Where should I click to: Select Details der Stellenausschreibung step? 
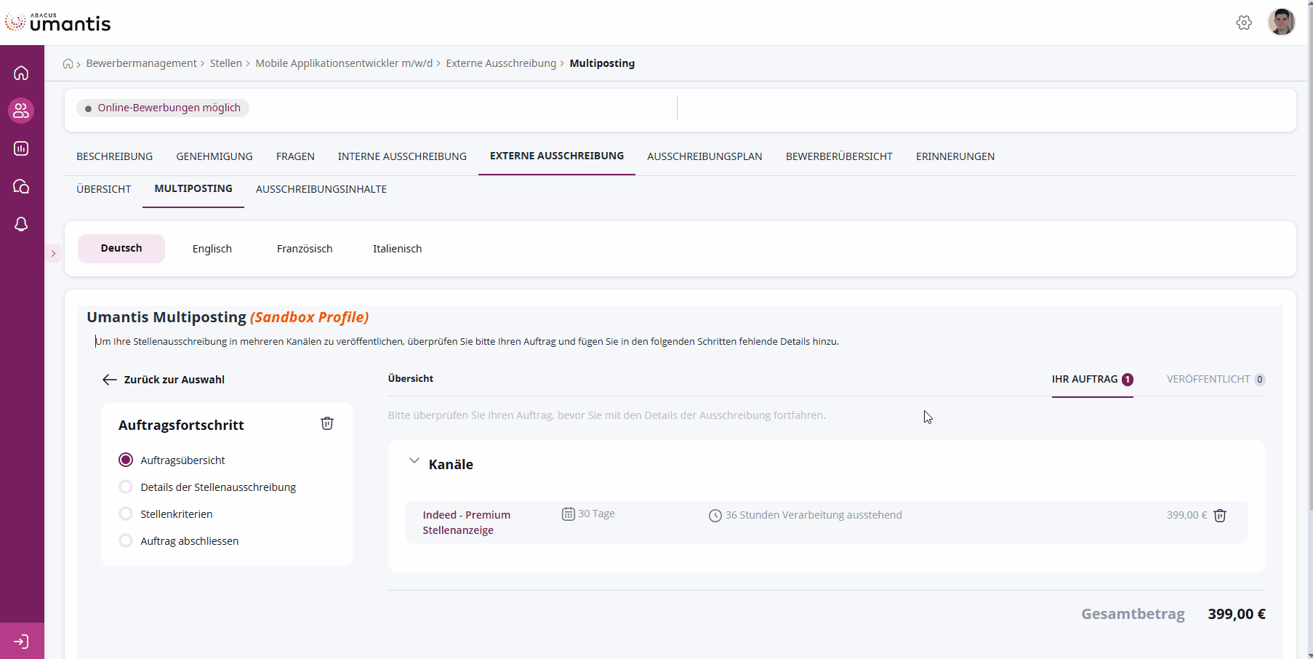click(x=126, y=487)
